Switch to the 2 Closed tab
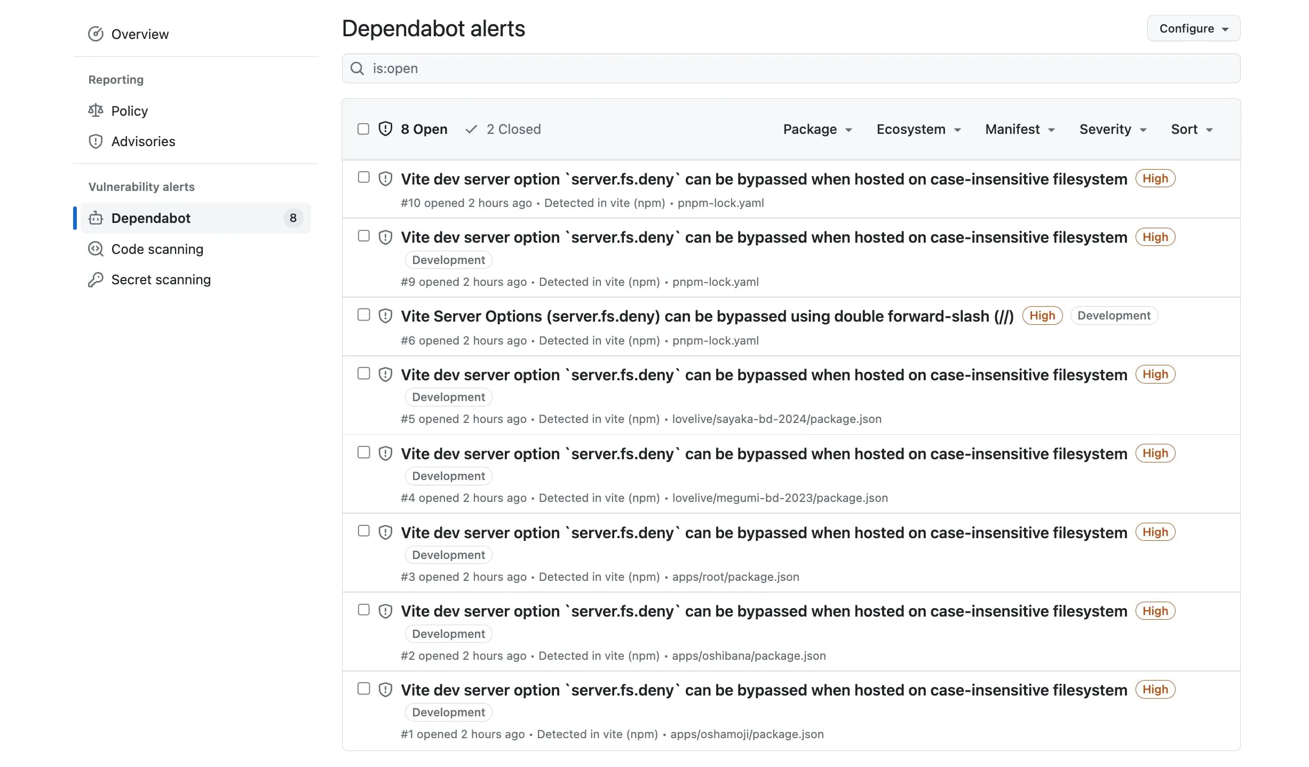 coord(503,129)
